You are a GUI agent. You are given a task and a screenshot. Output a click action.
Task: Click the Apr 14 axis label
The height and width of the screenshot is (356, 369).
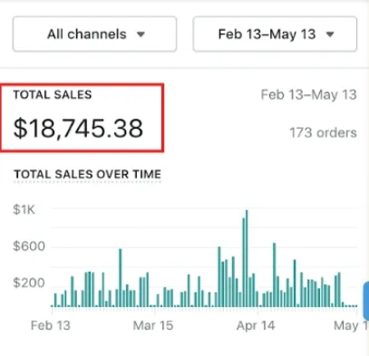256,325
